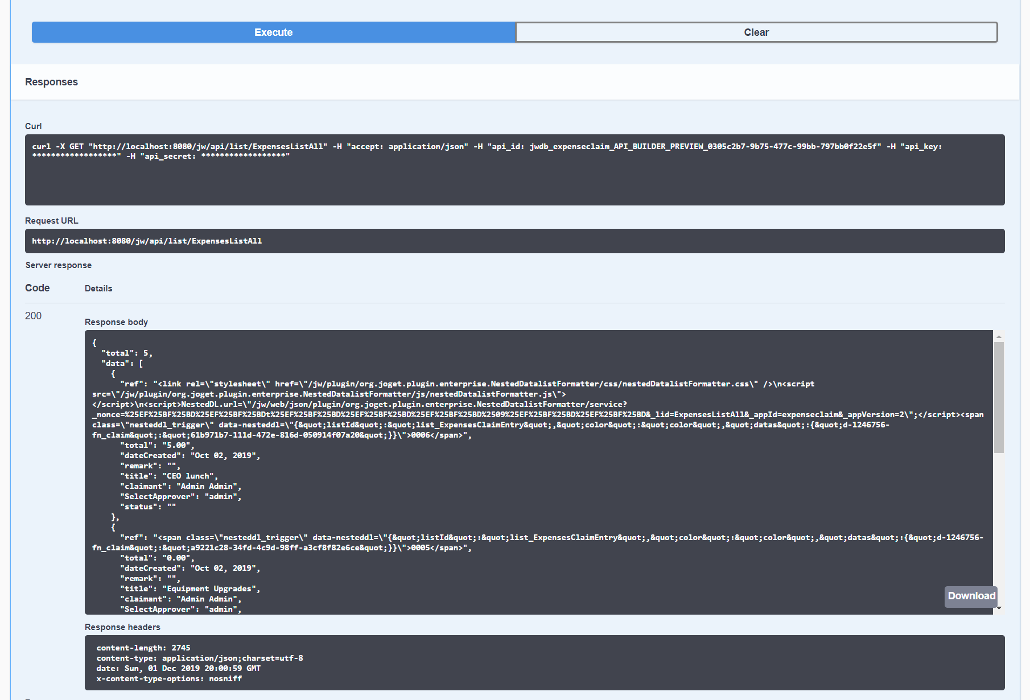1030x700 pixels.
Task: Click the "total": 5 line in response
Action: (126, 353)
